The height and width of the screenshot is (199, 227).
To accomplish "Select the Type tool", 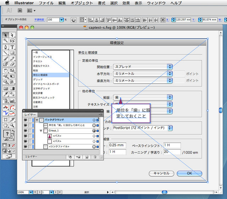I will 12,47.
